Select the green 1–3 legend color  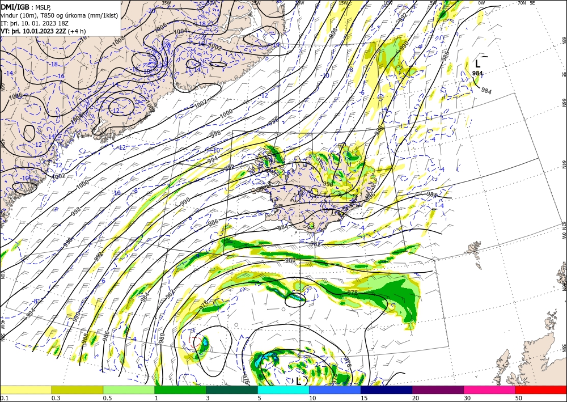(x=180, y=390)
